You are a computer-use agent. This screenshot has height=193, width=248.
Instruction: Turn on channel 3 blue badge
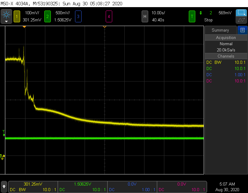click(x=78, y=16)
